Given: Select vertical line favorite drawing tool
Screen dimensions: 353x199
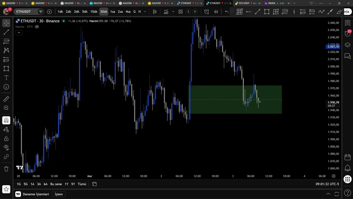Looking at the screenshot, I should point(294,12).
